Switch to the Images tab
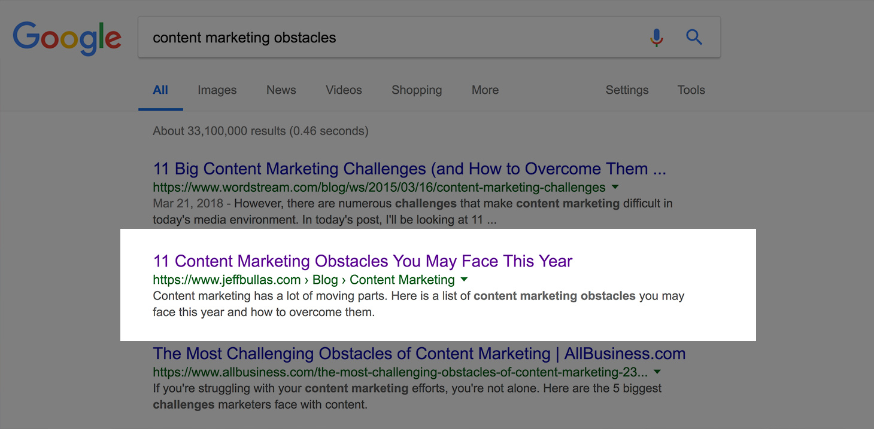The image size is (874, 429). 217,90
